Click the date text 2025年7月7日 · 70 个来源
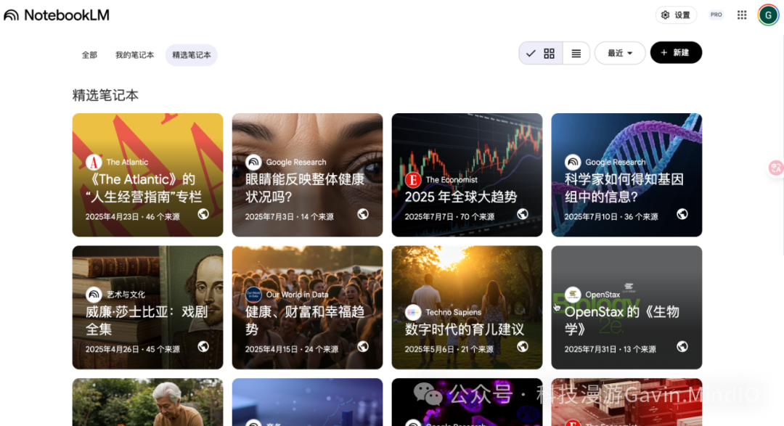784x426 pixels. (449, 216)
